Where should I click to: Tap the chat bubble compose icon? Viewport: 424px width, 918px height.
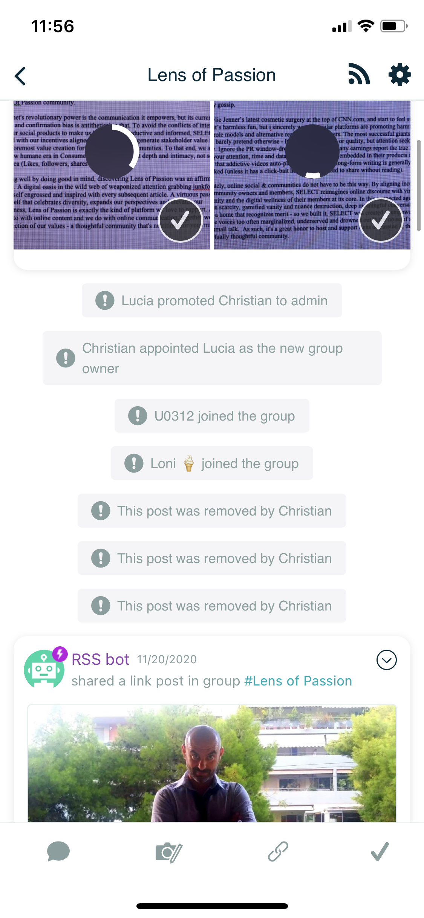coord(58,852)
